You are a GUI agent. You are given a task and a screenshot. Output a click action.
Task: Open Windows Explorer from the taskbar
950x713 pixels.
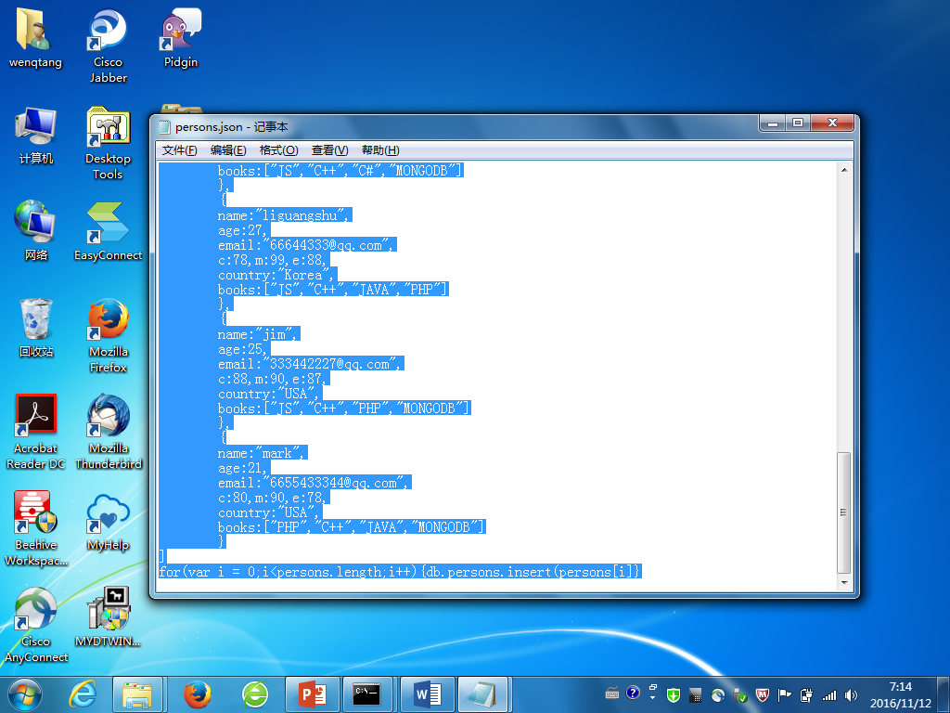coord(137,694)
